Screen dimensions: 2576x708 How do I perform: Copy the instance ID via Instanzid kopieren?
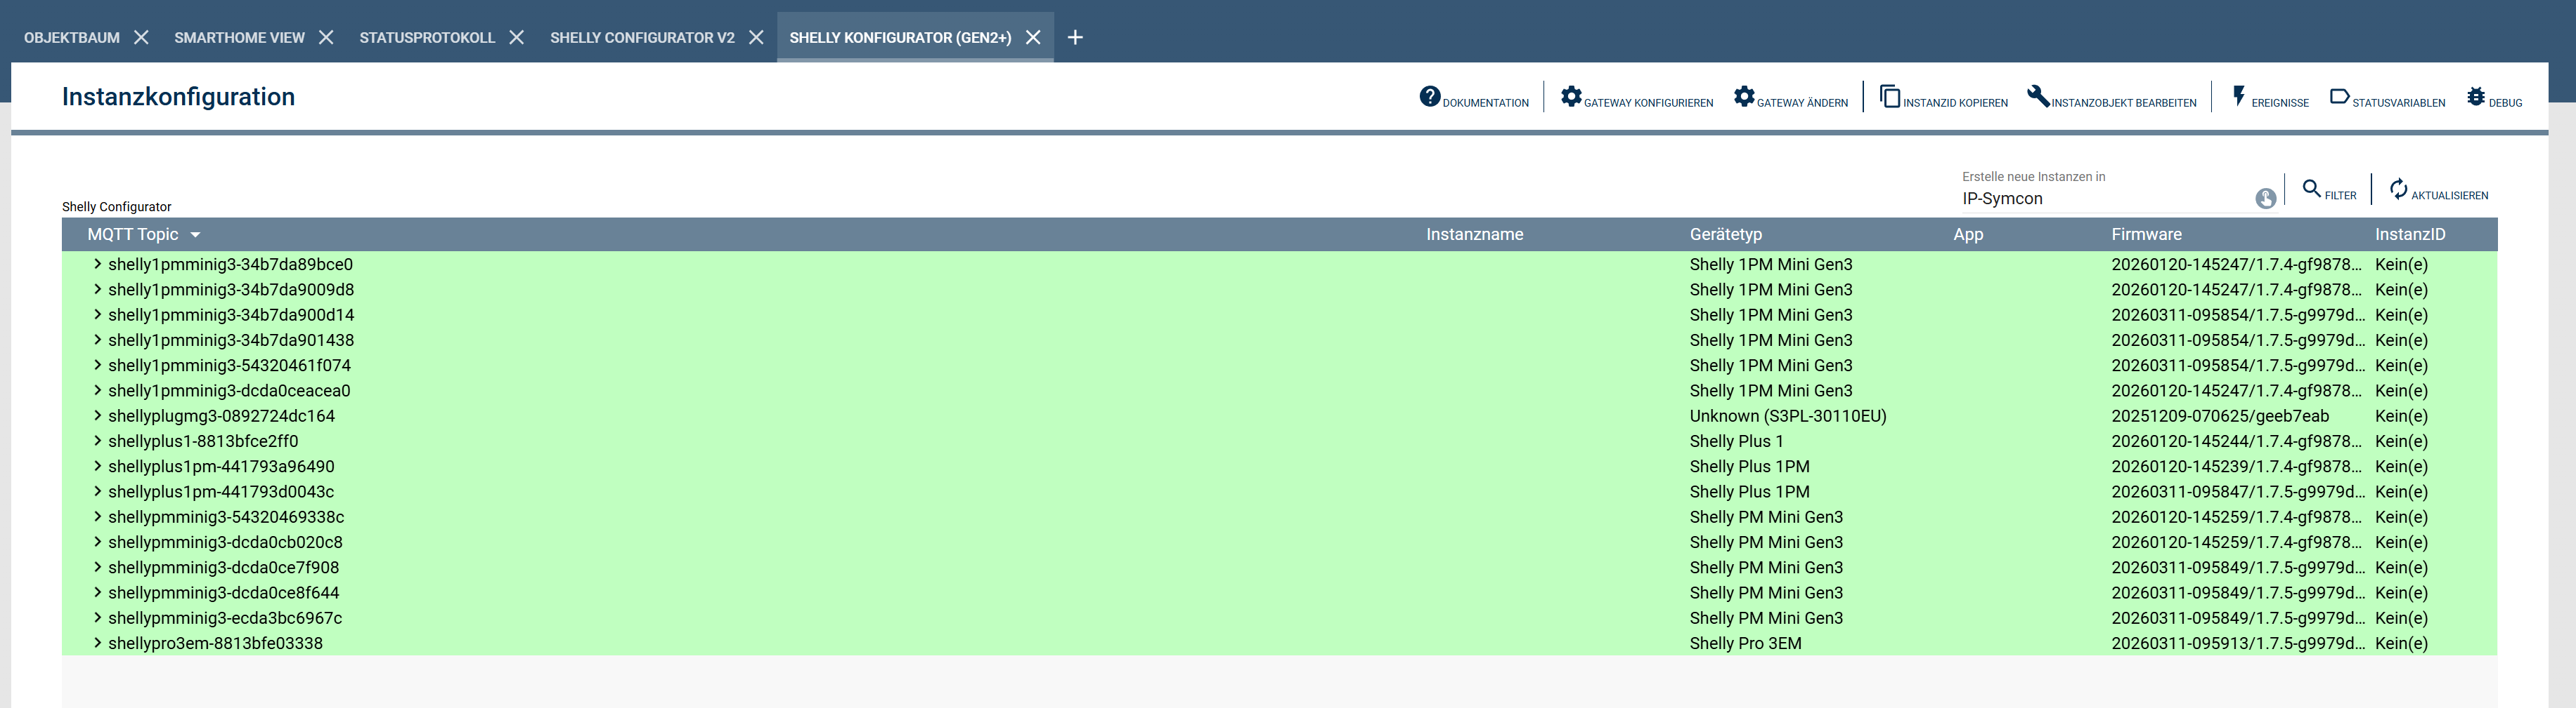coord(1889,97)
